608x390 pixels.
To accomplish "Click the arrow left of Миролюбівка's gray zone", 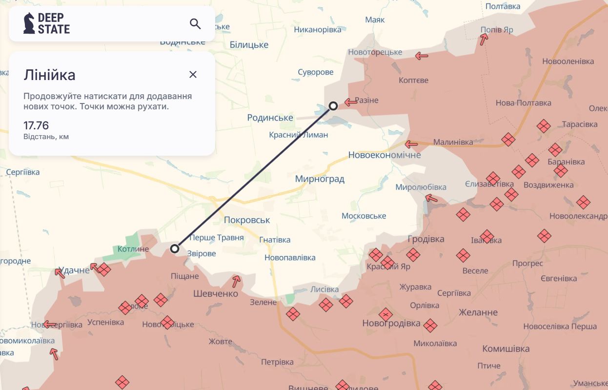I will click(431, 198).
